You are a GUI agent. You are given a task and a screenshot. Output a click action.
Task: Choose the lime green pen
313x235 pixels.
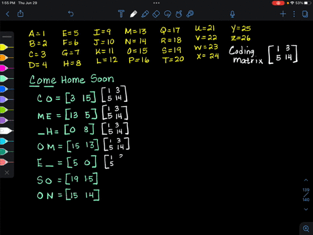pyautogui.click(x=7, y=110)
